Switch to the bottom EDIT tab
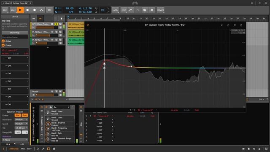 30,149
